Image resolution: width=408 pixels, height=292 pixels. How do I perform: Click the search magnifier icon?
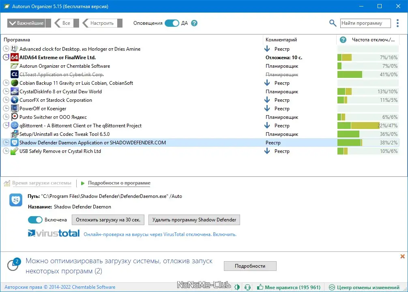[333, 23]
